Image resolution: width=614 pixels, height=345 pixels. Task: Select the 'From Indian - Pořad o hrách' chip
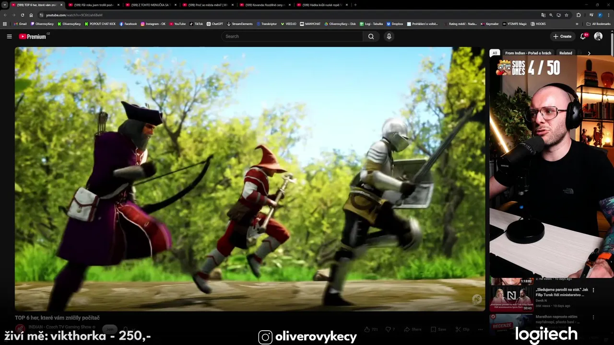click(x=528, y=53)
